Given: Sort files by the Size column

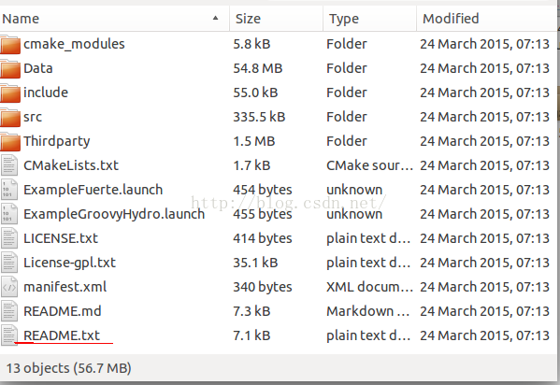Looking at the screenshot, I should coord(276,19).
